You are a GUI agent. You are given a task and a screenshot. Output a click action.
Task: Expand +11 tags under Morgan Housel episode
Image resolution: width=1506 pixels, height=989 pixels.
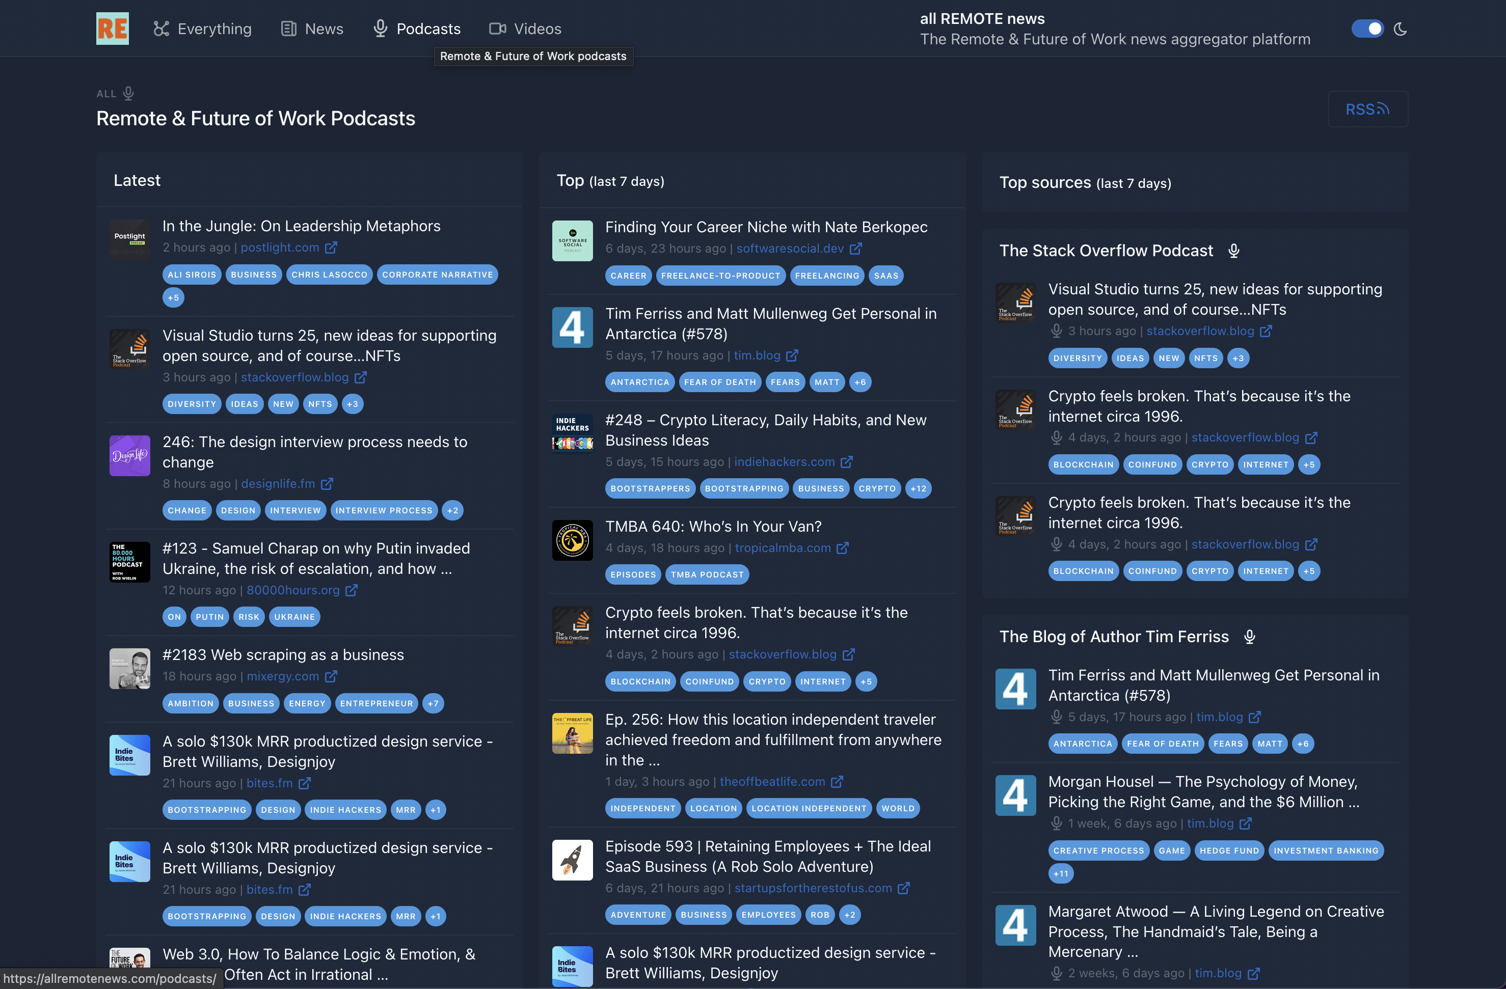tap(1061, 874)
